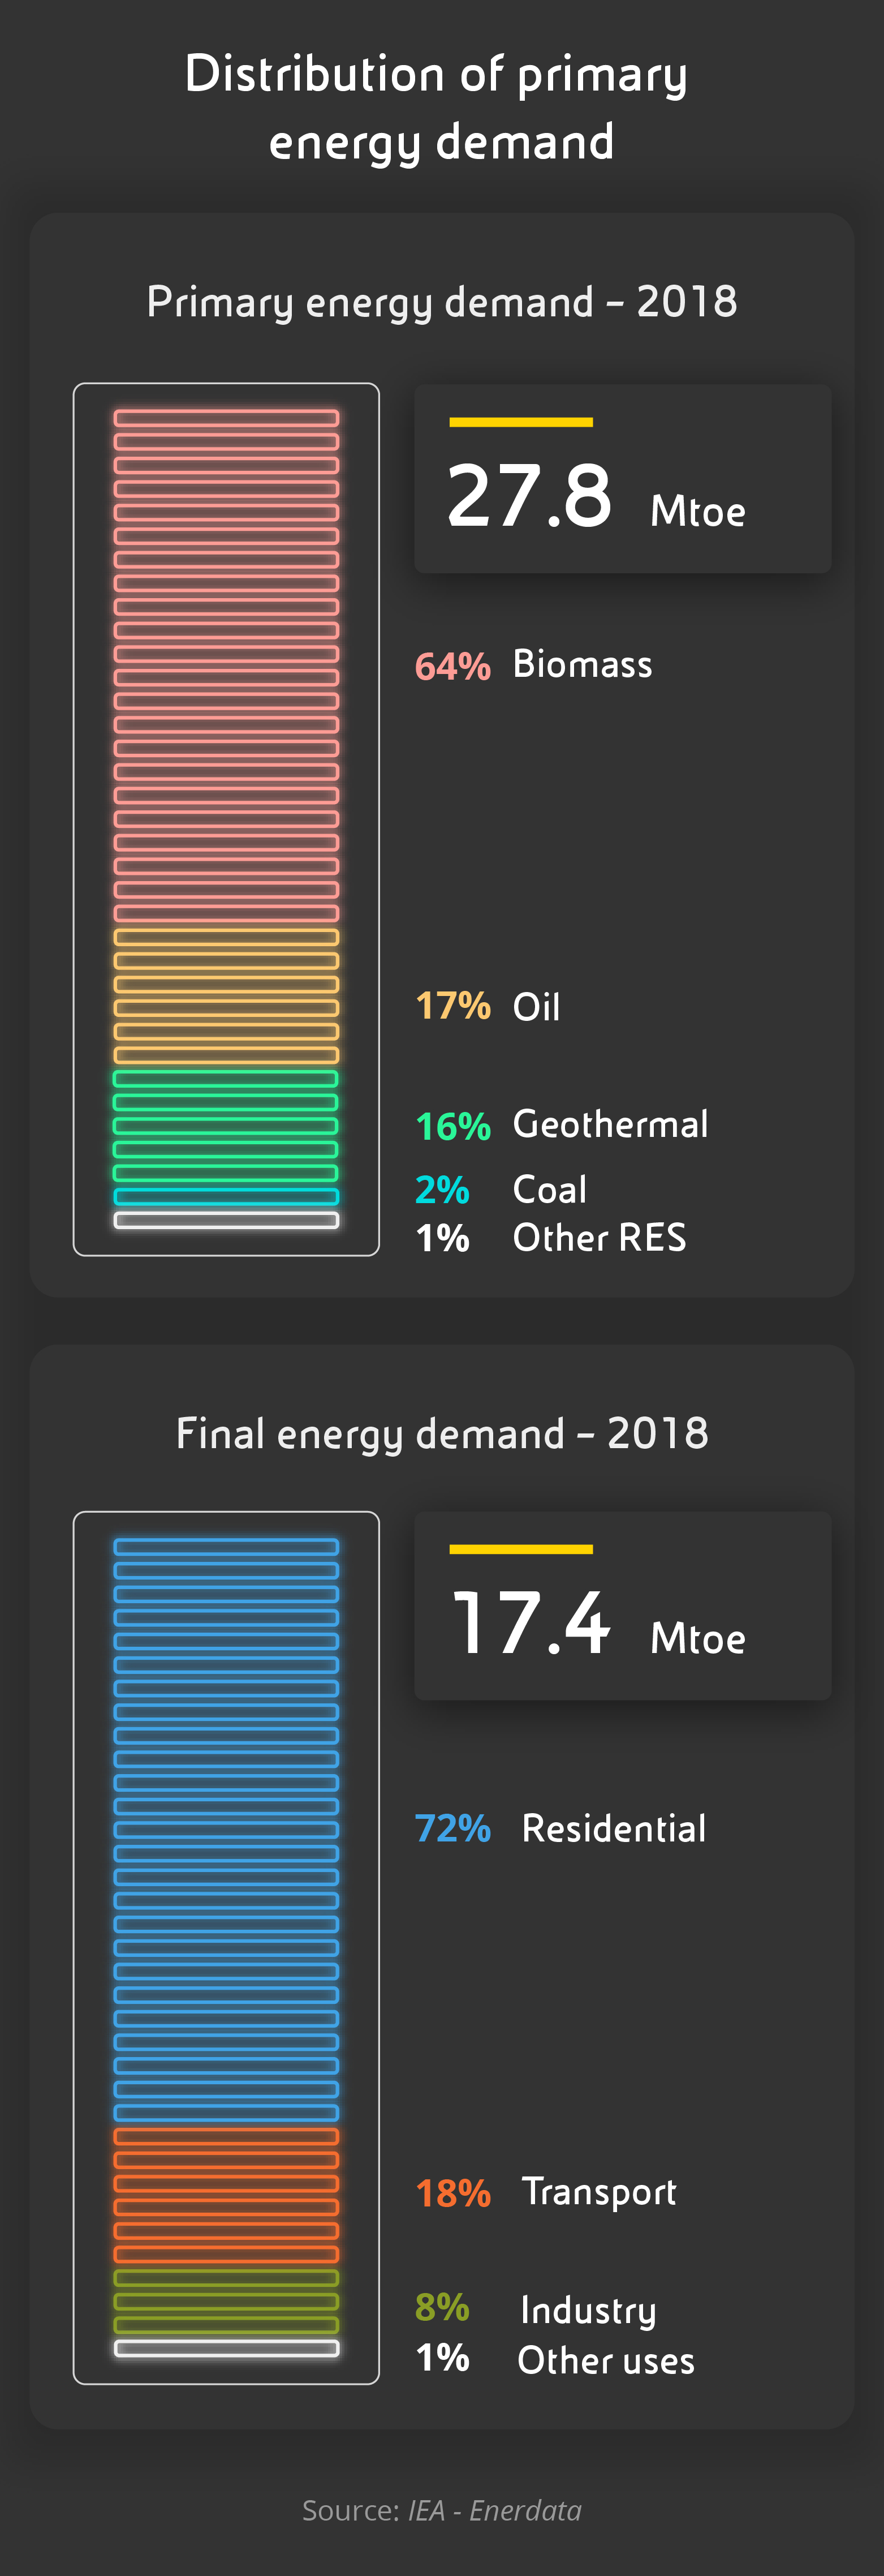Open the 'IEA - Enerdata' source text
The height and width of the screenshot is (2576, 884).
pos(494,2510)
